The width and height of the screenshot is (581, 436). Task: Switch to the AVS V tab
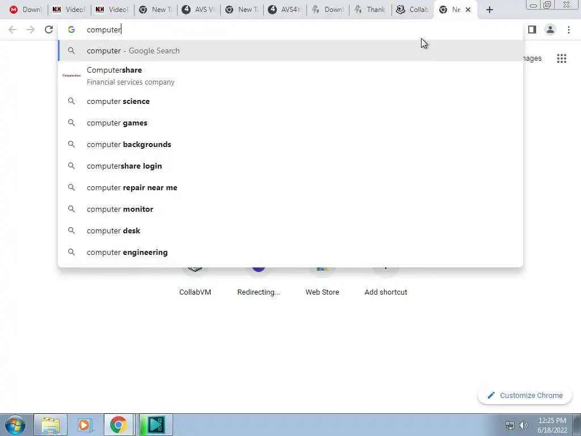point(198,10)
